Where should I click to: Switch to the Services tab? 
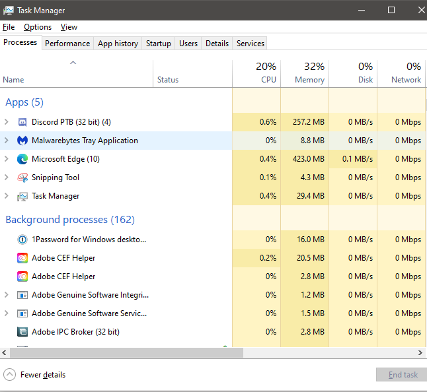251,44
